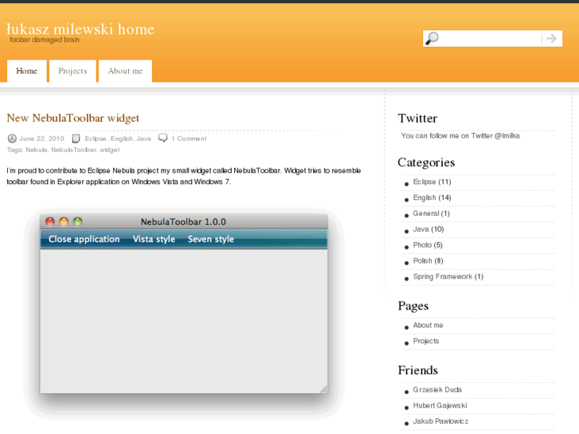Click the resize grip of NebulaToolbar window
Screen dimensions: 579x434
pos(324,389)
